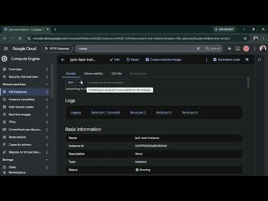Image resolution: width=268 pixels, height=201 pixels.
Task: Click the SSH button
Action: pos(70,83)
